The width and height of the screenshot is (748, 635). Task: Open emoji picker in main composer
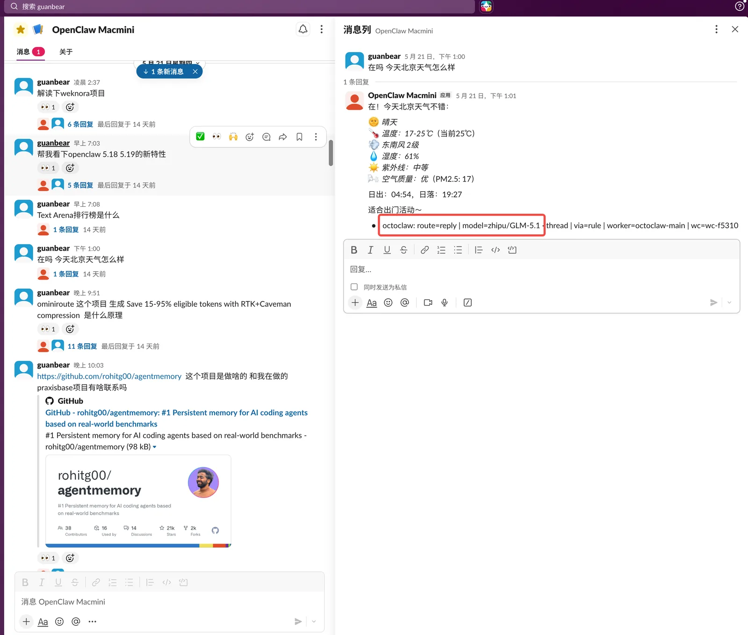[59, 621]
